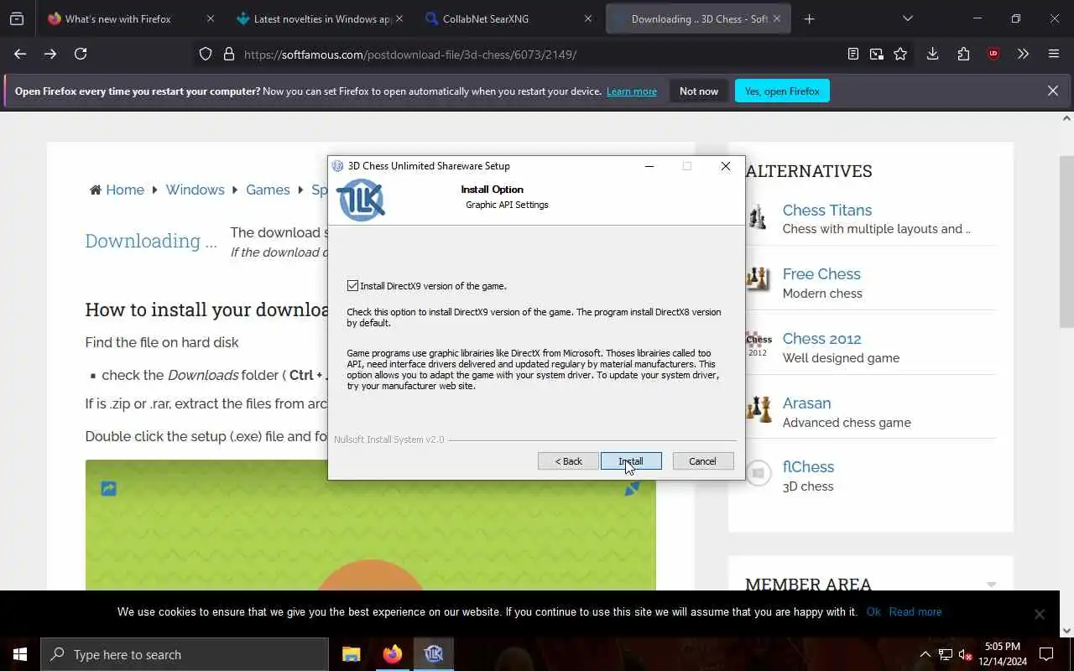This screenshot has height=671, width=1074.
Task: Expand the Member Area section arrow
Action: [x=991, y=585]
